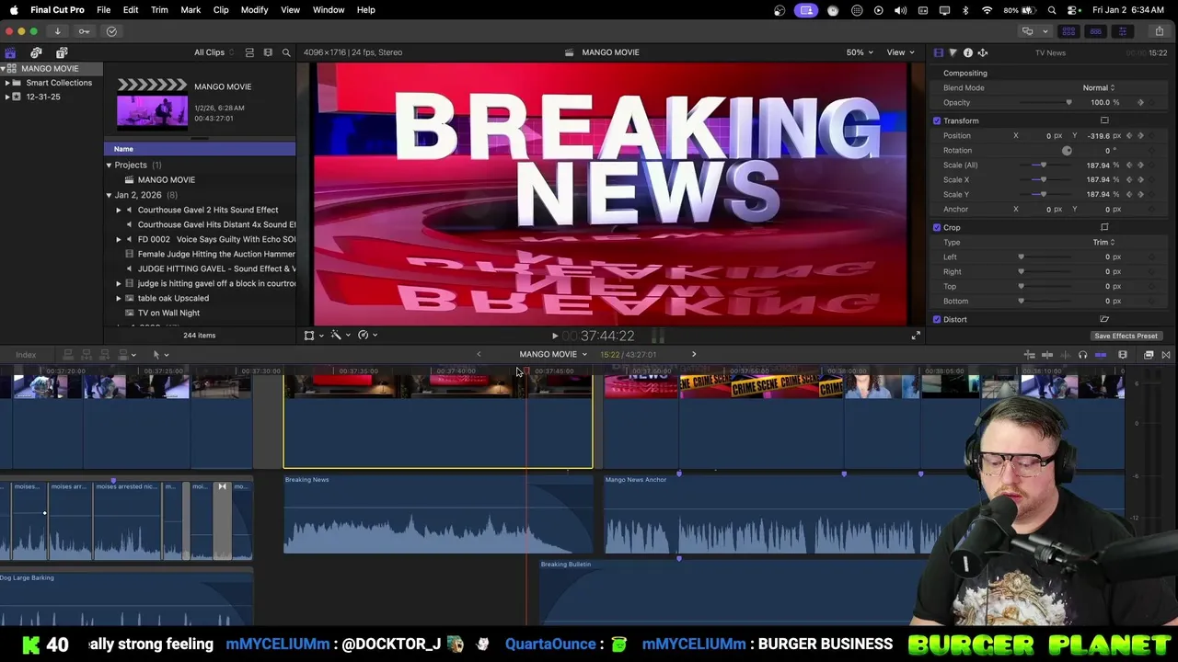
Task: Open the Keyword Editor key icon
Action: tap(84, 31)
